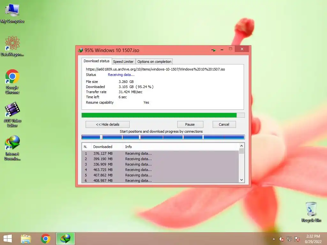Image resolution: width=327 pixels, height=245 pixels.
Task: Open My Computer desktop icon
Action: 12,13
